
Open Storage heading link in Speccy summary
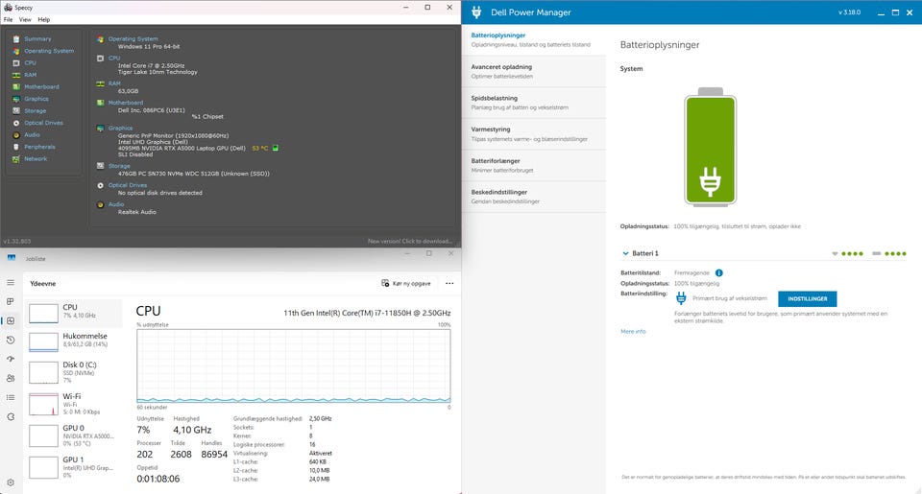click(119, 166)
